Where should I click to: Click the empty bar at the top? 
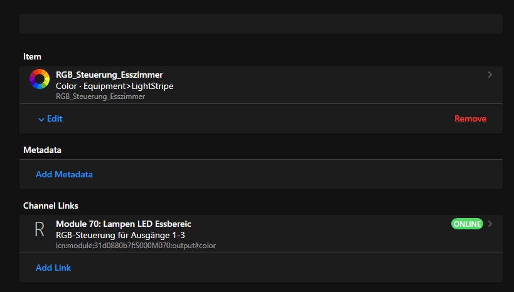[x=260, y=24]
